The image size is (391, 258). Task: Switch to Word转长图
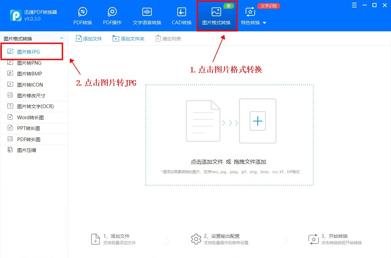[30, 117]
